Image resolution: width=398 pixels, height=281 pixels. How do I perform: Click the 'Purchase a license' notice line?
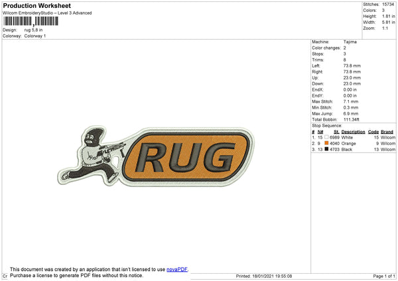pyautogui.click(x=77, y=276)
